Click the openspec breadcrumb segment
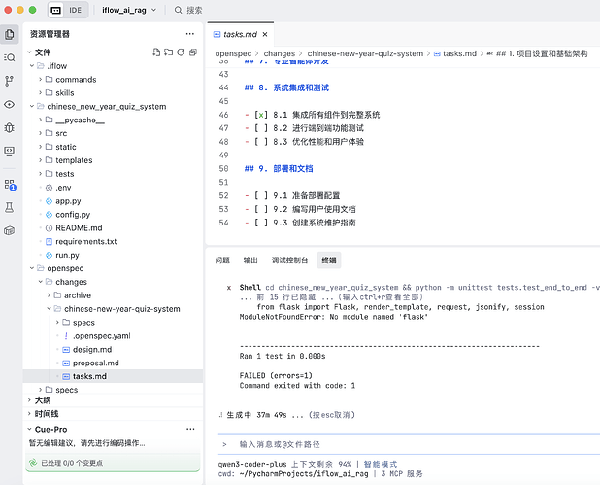The height and width of the screenshot is (485, 600). [233, 53]
